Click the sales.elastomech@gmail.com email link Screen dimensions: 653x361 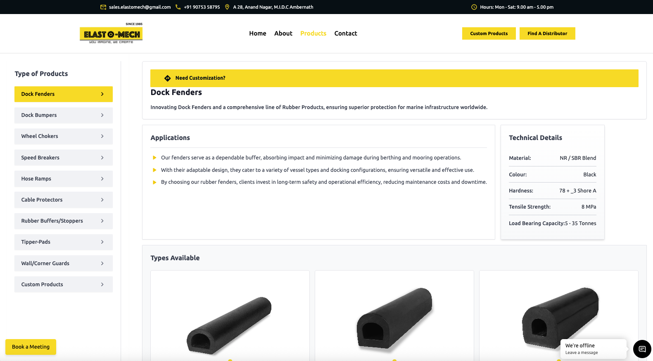(140, 7)
